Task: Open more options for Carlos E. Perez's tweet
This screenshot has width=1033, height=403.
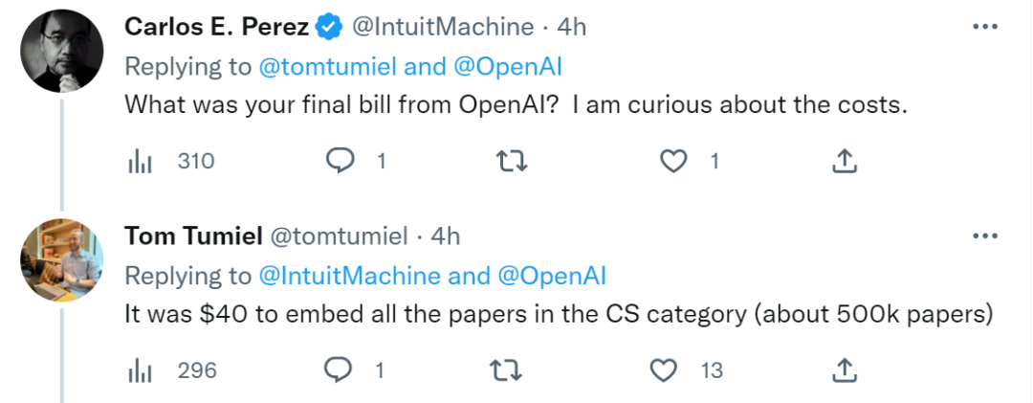Action: pos(984,28)
